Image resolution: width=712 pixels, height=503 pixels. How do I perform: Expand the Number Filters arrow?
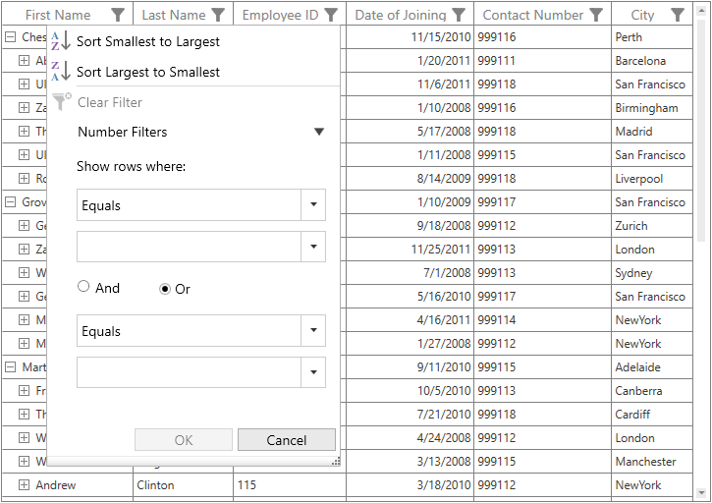point(319,132)
